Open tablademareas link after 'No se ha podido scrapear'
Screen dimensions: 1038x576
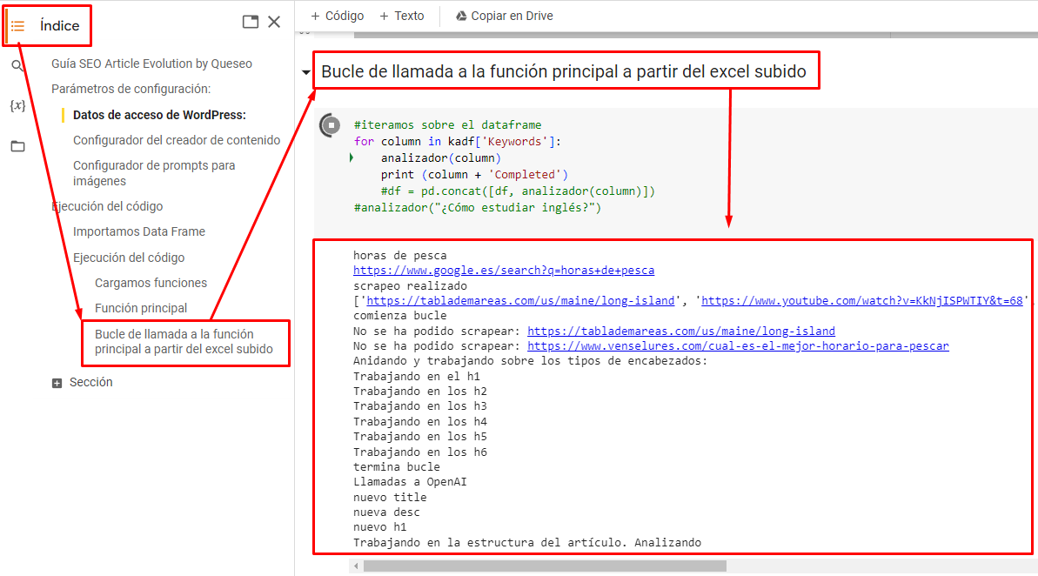pos(681,331)
